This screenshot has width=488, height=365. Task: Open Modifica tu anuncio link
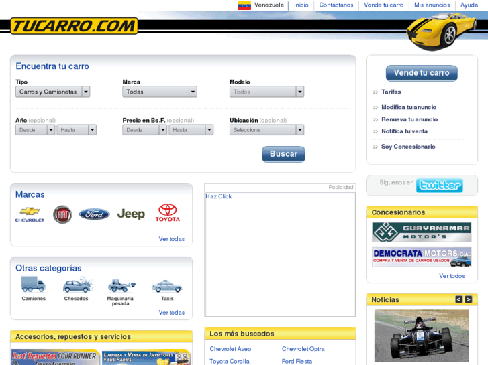[x=409, y=107]
